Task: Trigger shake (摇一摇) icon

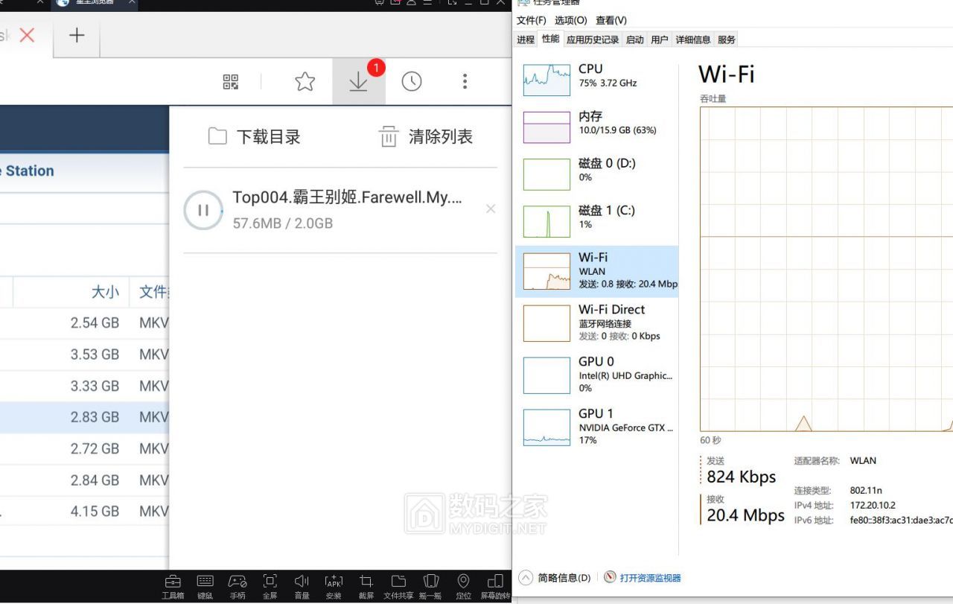Action: 430,586
